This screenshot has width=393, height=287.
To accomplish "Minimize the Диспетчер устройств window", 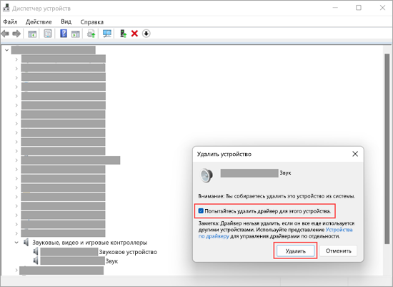I will (335, 8).
